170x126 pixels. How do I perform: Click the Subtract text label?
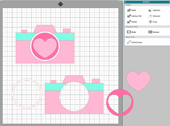coord(157,10)
